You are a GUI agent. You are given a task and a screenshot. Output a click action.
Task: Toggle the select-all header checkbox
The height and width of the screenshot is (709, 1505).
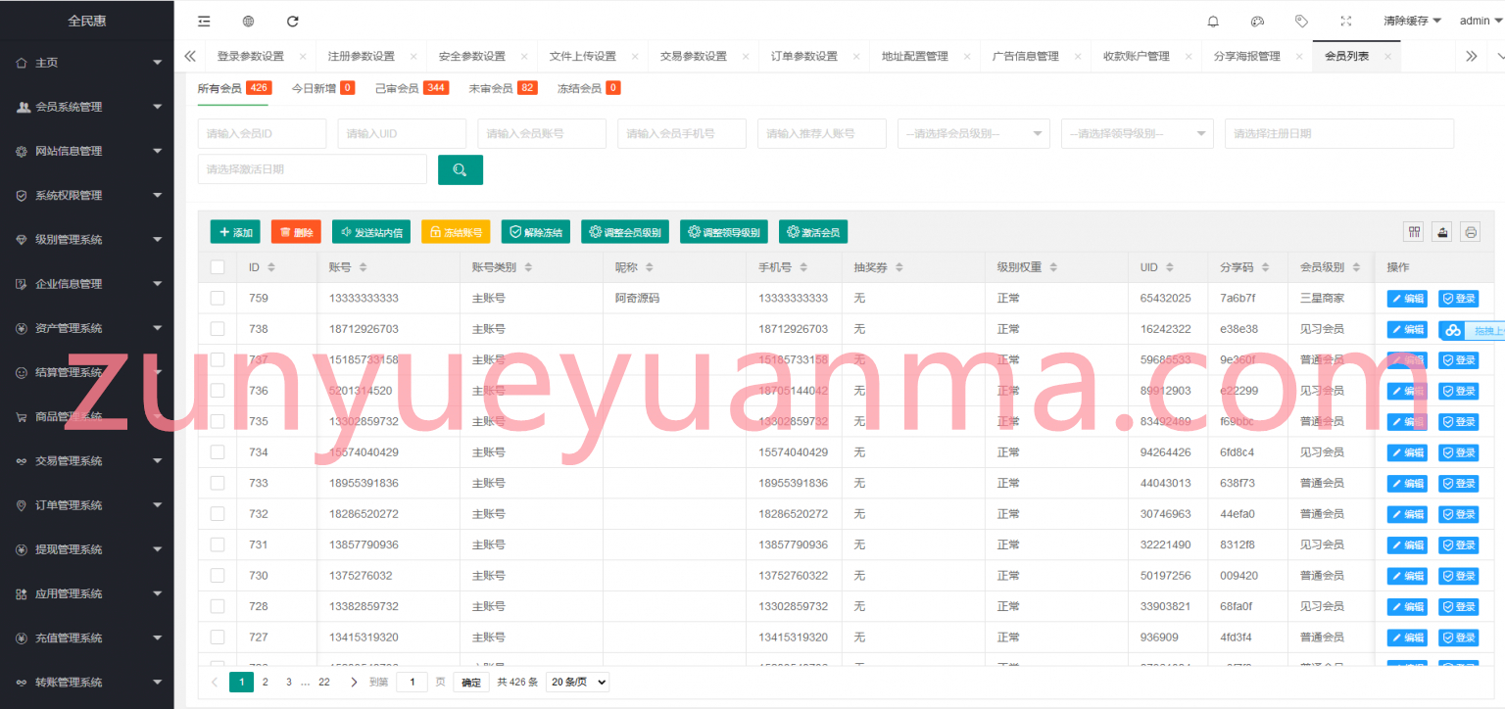point(218,267)
